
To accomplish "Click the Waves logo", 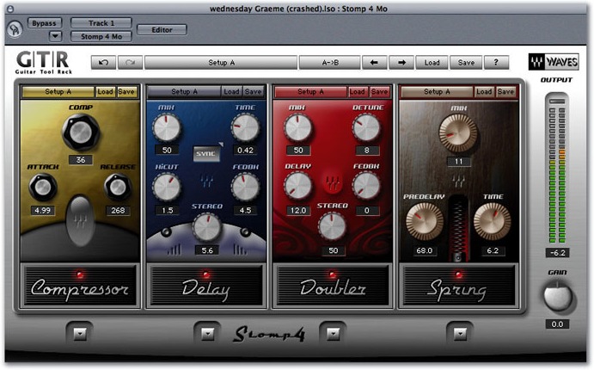I will tap(554, 62).
